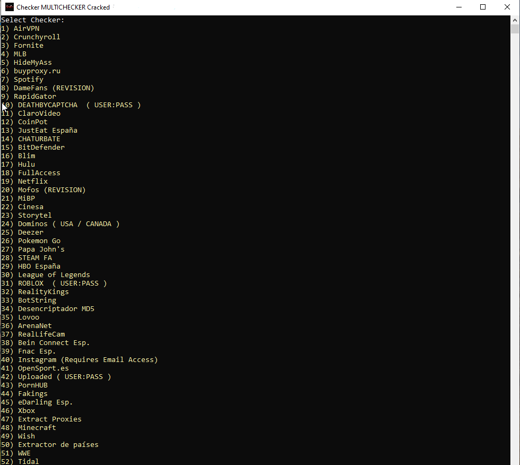Click the ROBLOX ( USER:PASS ) line
Image resolution: width=520 pixels, height=465 pixels.
click(x=54, y=283)
